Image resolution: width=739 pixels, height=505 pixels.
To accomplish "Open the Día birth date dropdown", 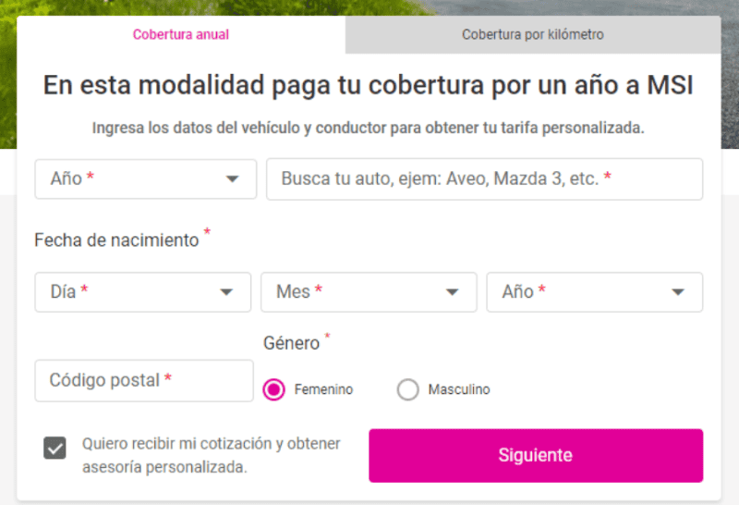I will (142, 291).
